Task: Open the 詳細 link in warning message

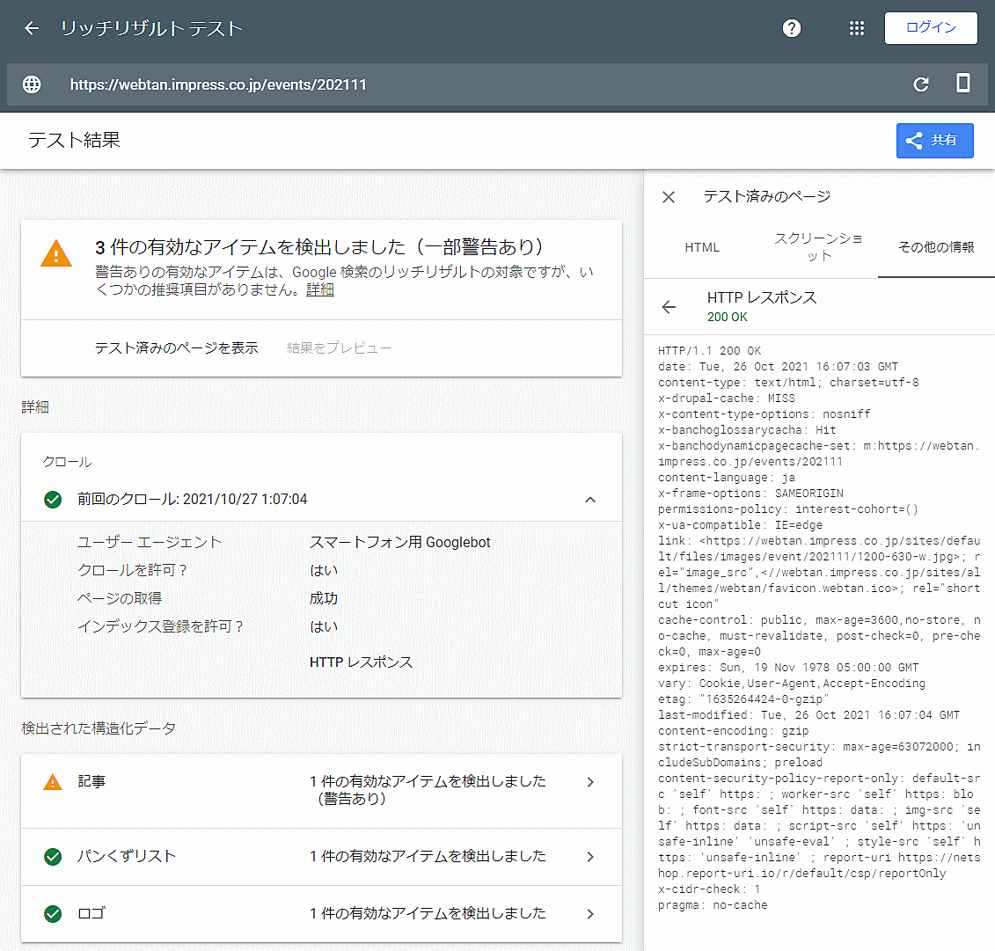Action: [320, 289]
